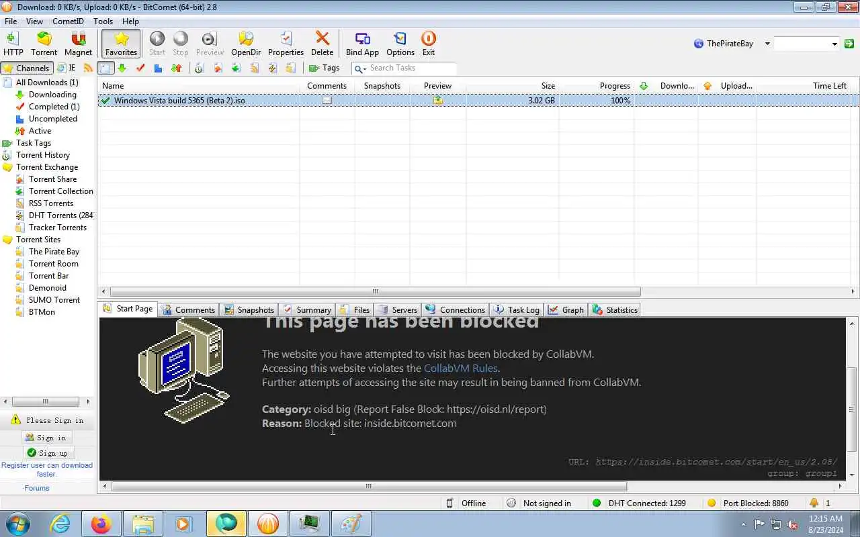
Task: Follow the CollabVM Rules link
Action: (x=460, y=368)
